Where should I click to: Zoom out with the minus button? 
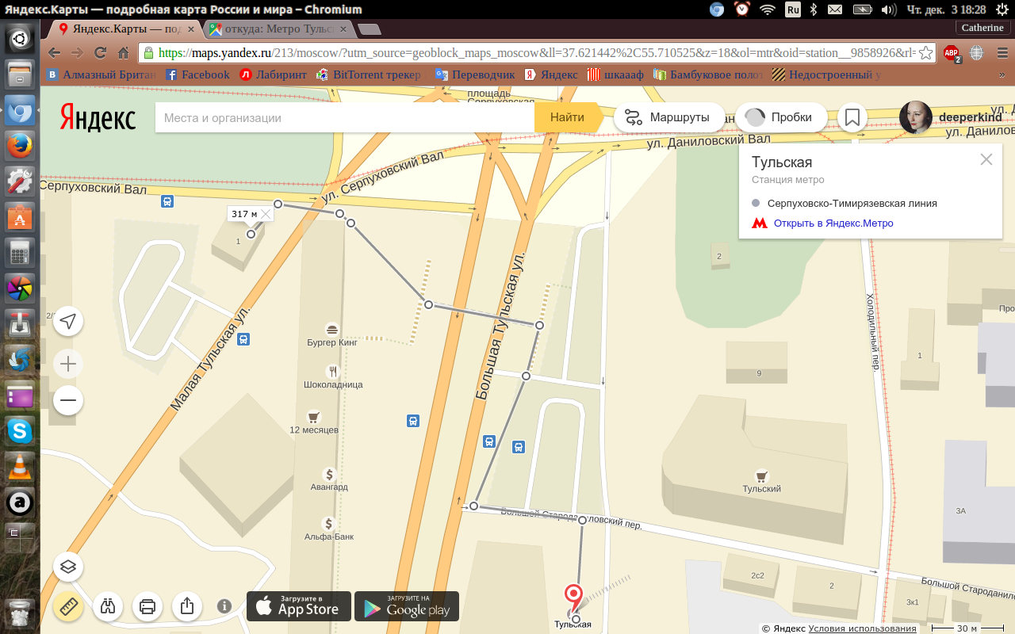tap(68, 401)
